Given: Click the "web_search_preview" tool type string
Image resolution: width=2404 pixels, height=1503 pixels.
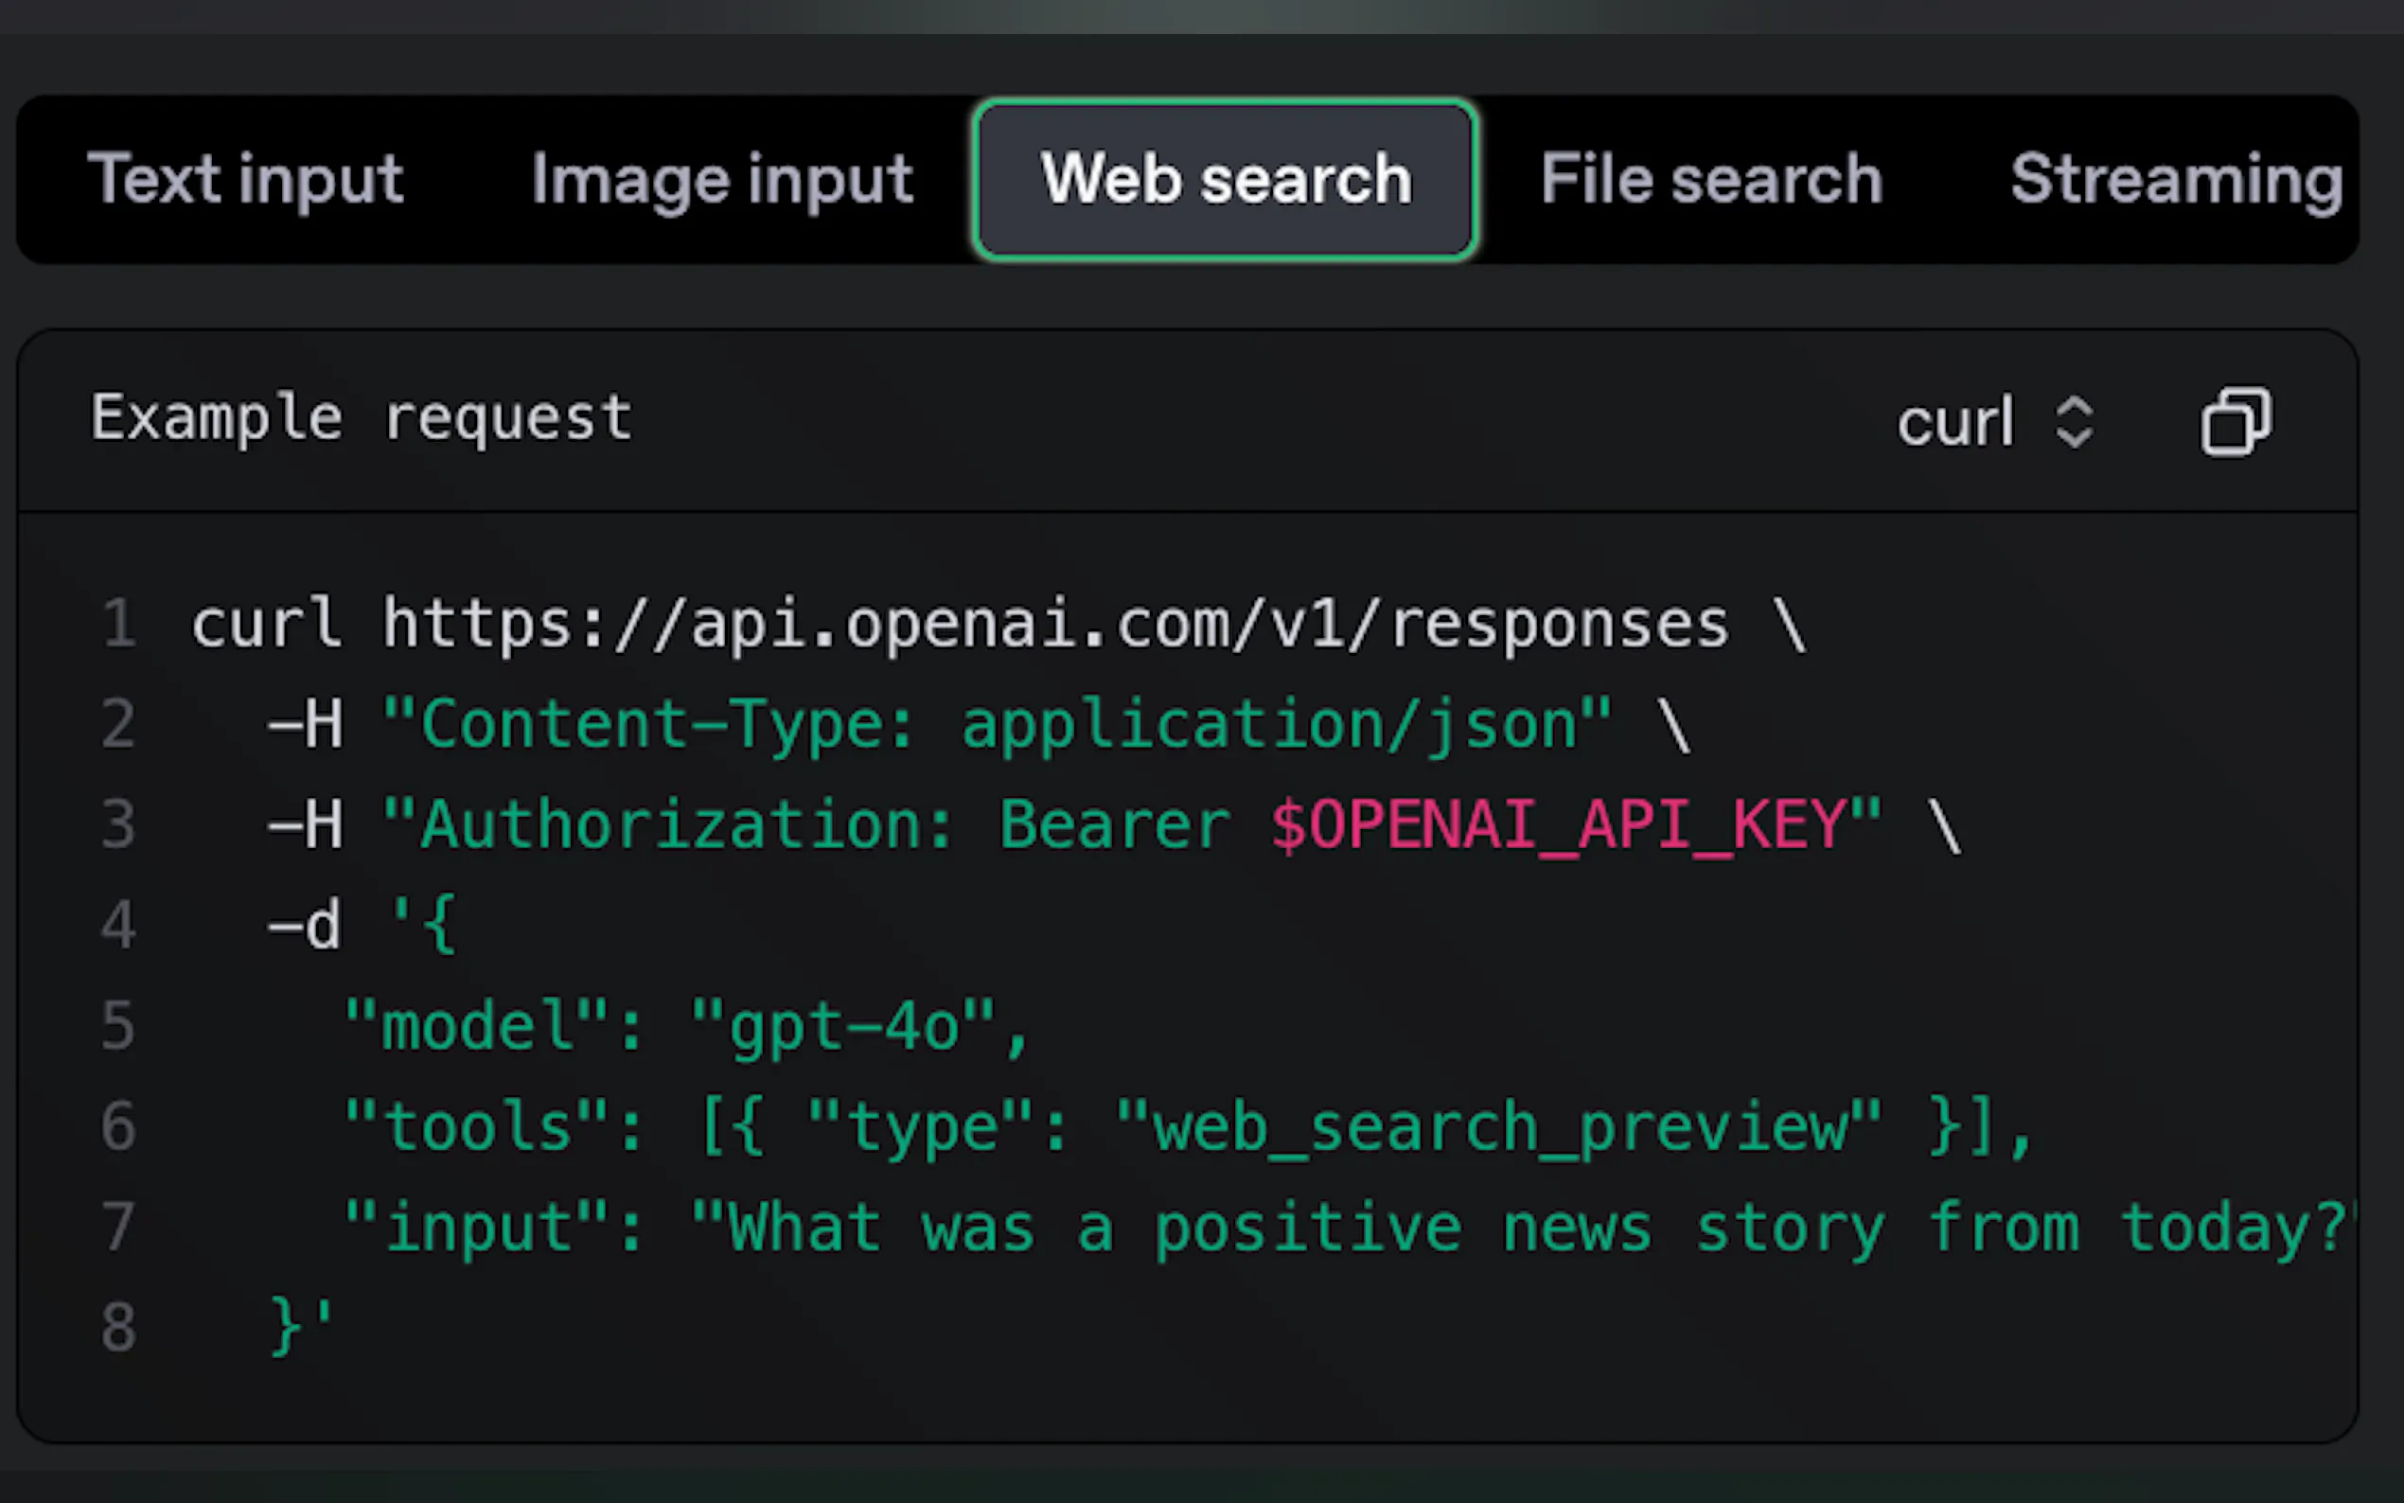Looking at the screenshot, I should (x=1497, y=1127).
